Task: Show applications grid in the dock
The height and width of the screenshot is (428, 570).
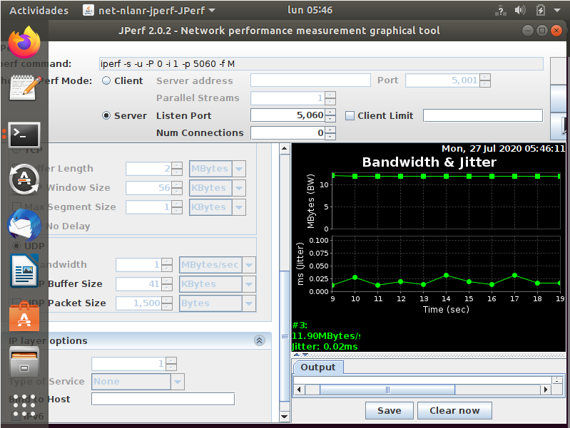Action: tap(24, 405)
